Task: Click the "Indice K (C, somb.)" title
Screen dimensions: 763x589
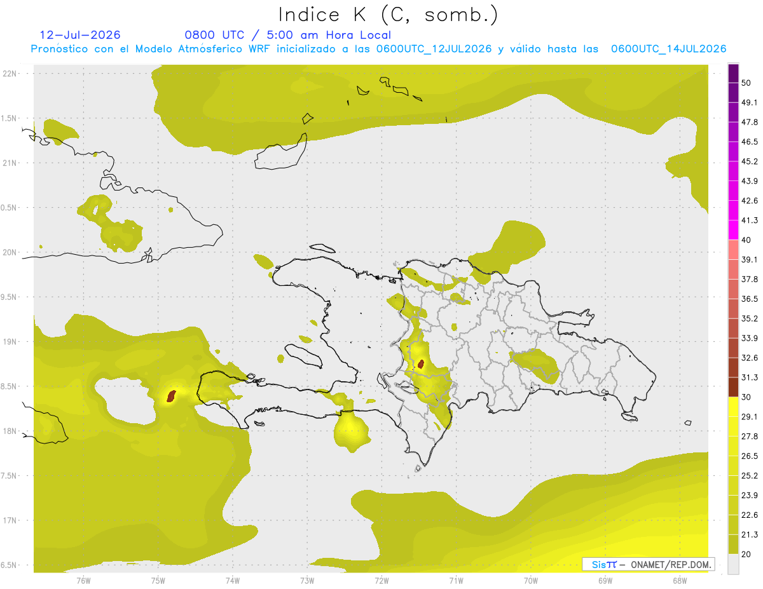Action: 388,15
